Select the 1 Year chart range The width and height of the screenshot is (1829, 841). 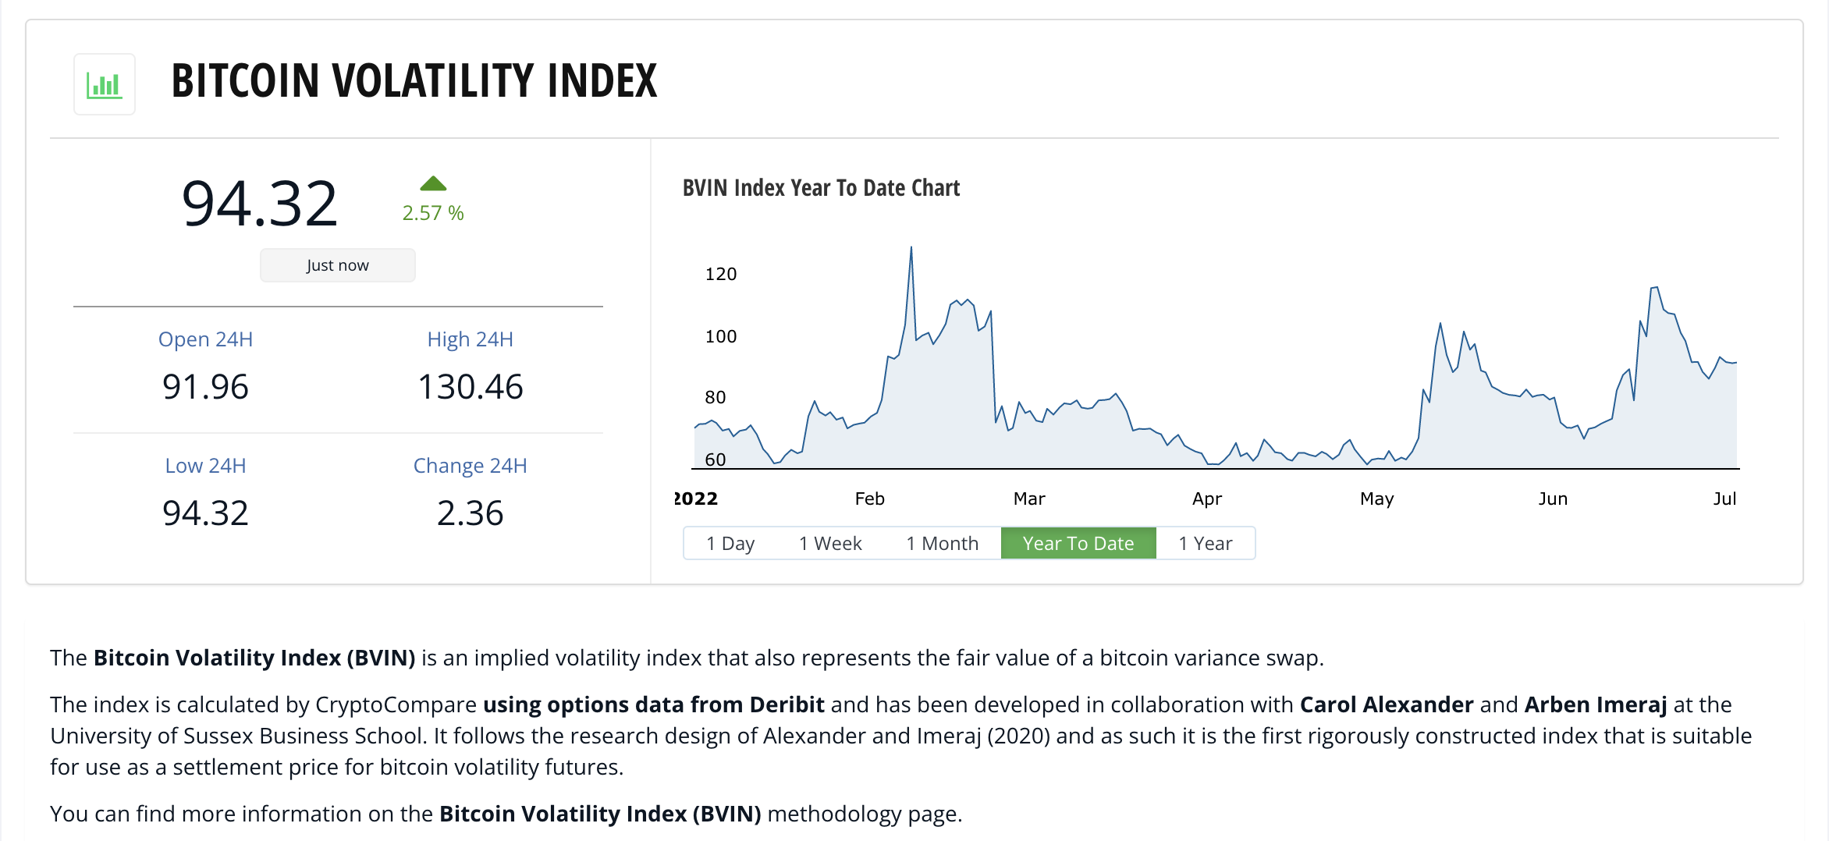(1206, 543)
